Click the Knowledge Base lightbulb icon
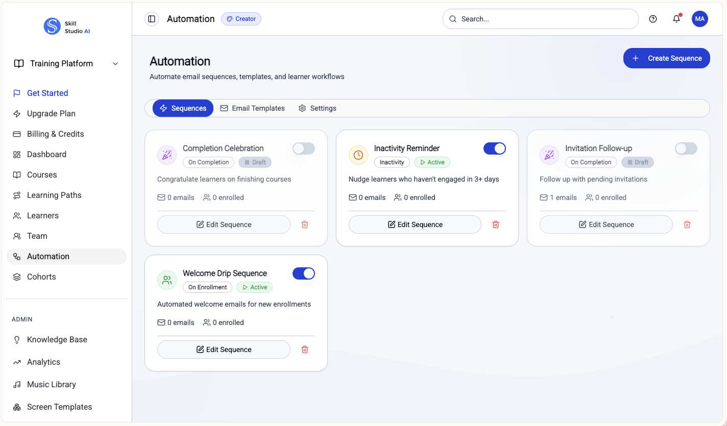This screenshot has width=727, height=426. (x=17, y=339)
